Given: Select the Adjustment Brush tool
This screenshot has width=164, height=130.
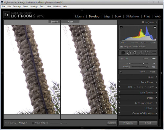Looking at the screenshot, I should 153,53.
